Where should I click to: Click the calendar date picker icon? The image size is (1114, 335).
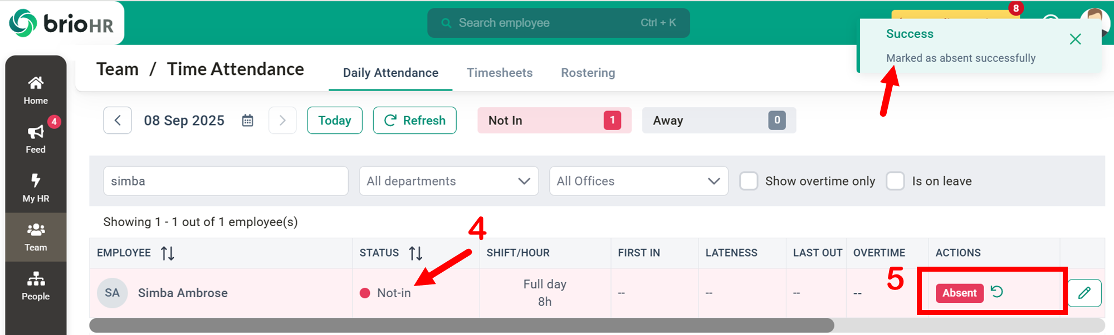(247, 121)
